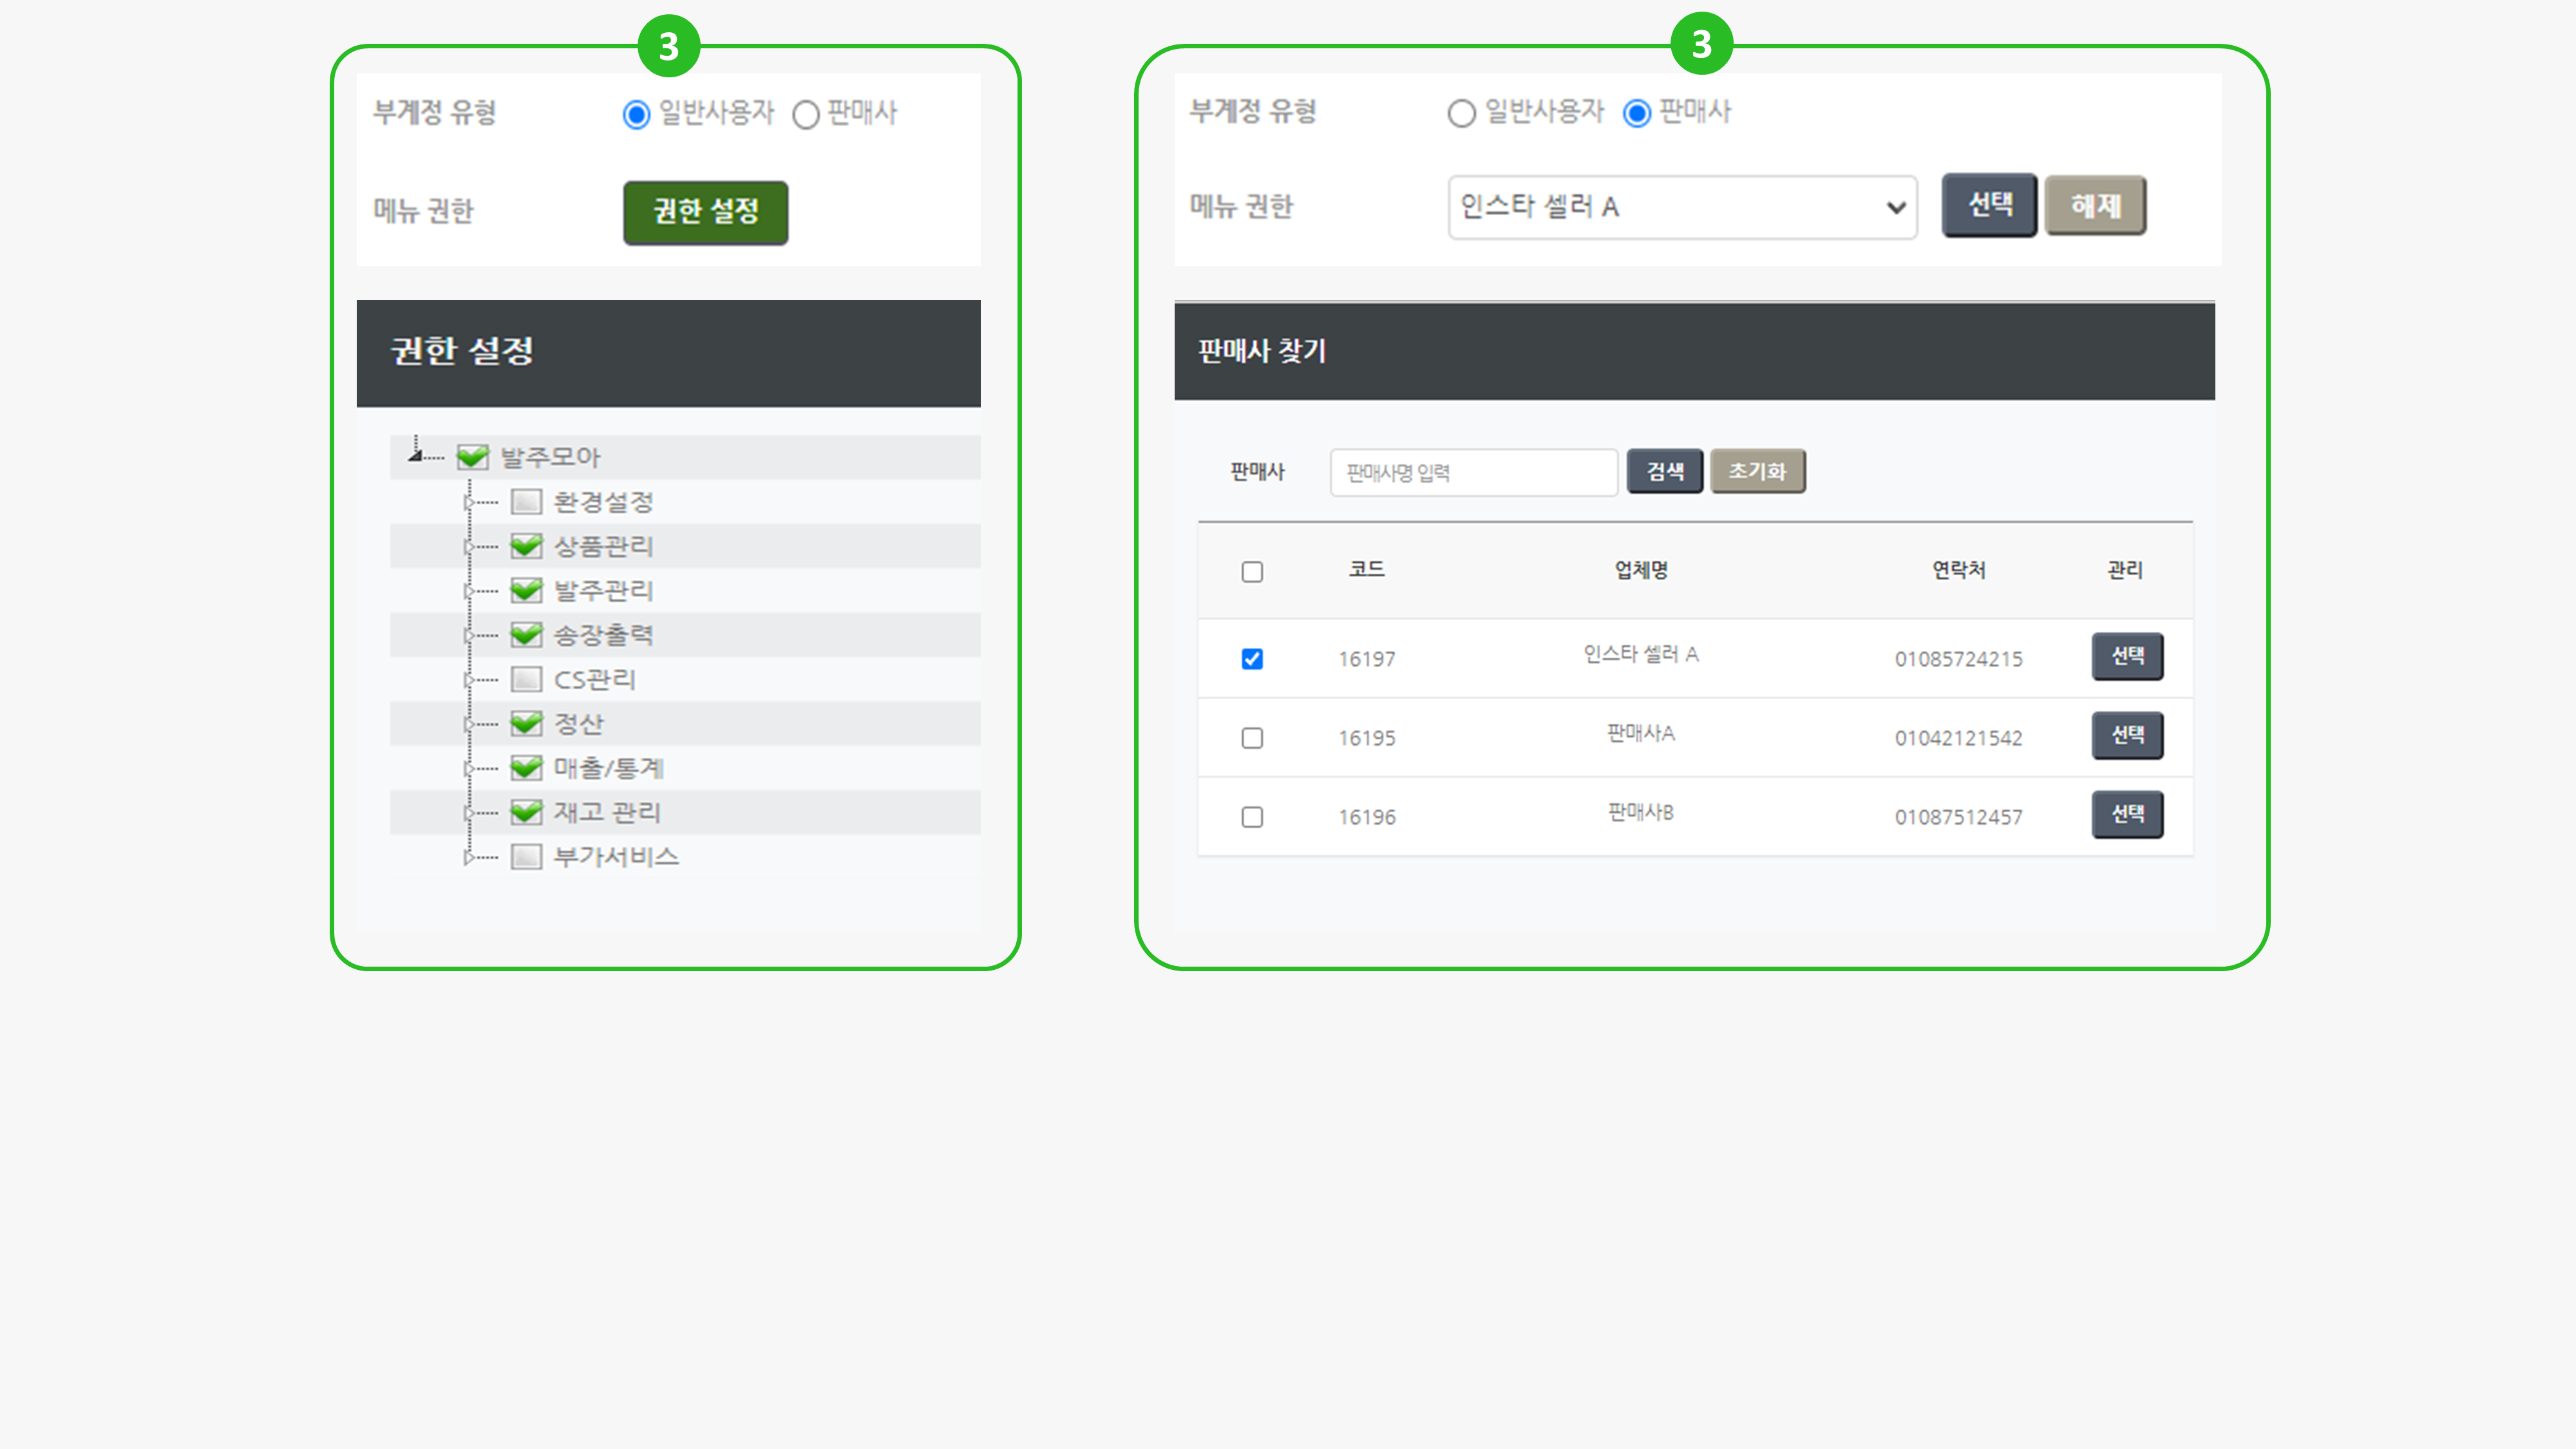Image resolution: width=2576 pixels, height=1449 pixels.
Task: Toggle the select-all checkbox in table header
Action: (1252, 572)
